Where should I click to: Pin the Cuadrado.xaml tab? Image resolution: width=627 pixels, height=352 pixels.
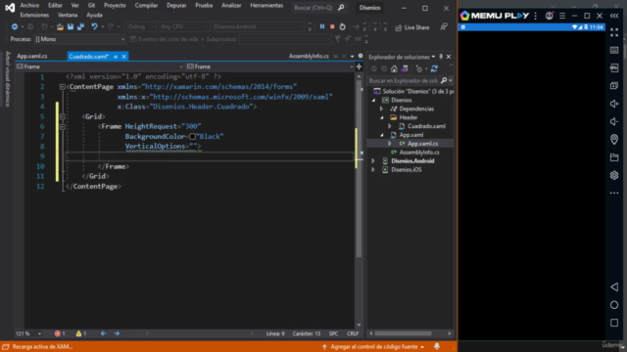pos(116,57)
